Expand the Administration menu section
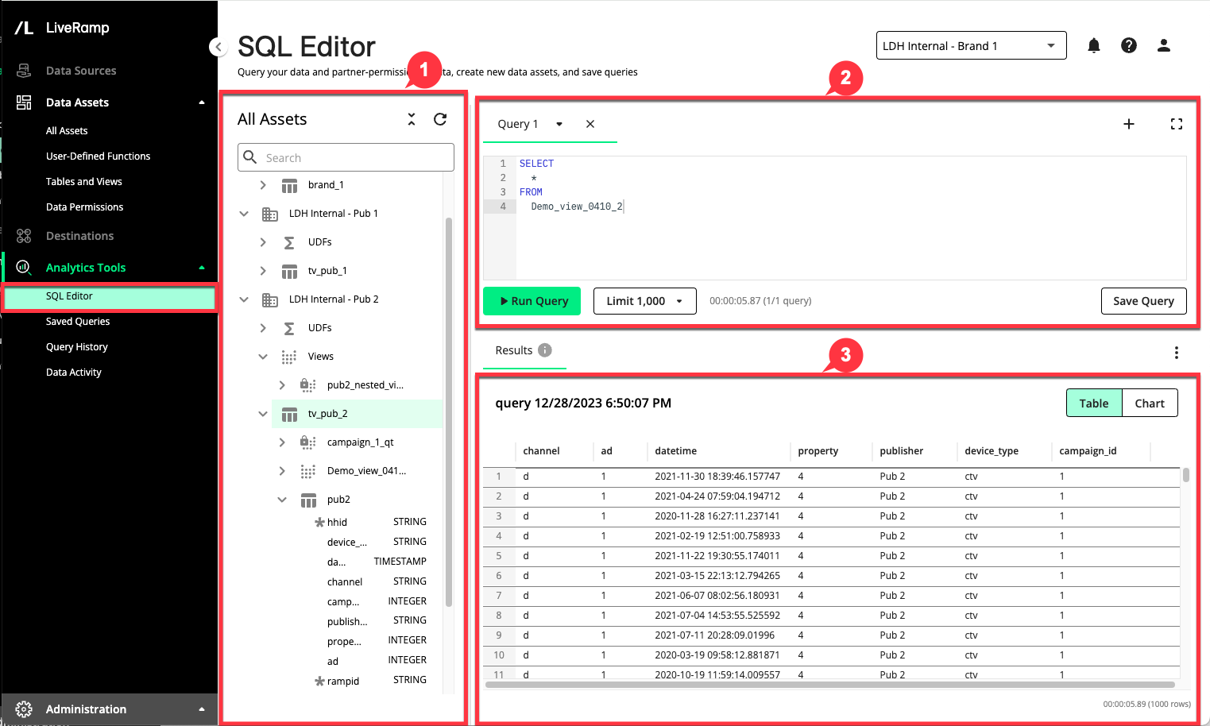The width and height of the screenshot is (1210, 726). [202, 709]
